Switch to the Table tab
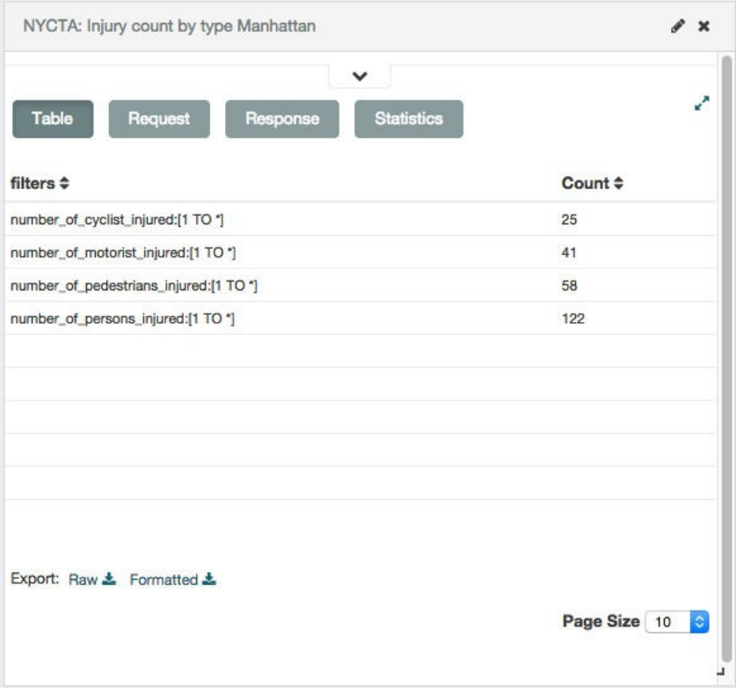The width and height of the screenshot is (736, 688). 52,119
